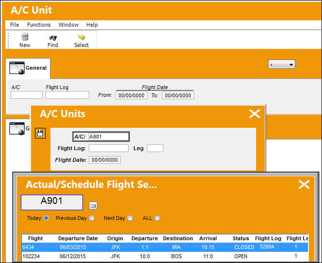Click the Flight column header
Screen dimensions: 322x263
click(x=35, y=238)
